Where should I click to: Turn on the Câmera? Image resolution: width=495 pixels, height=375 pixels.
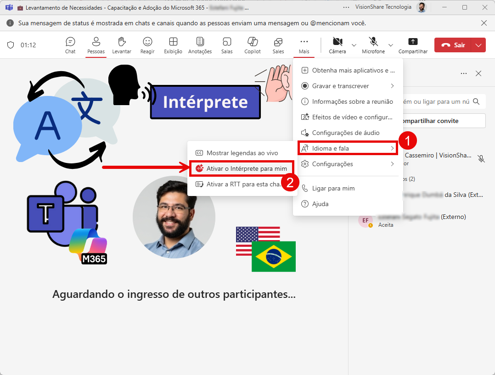click(337, 45)
